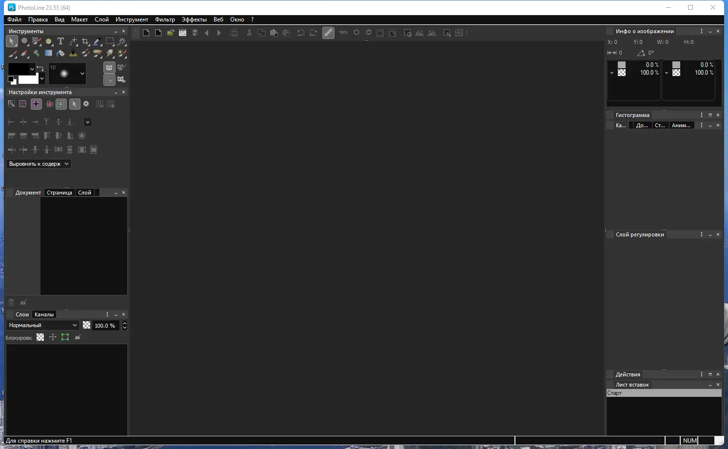Screen dimensions: 728x449
Task: Activate the Stamp clone tool
Action: [73, 53]
